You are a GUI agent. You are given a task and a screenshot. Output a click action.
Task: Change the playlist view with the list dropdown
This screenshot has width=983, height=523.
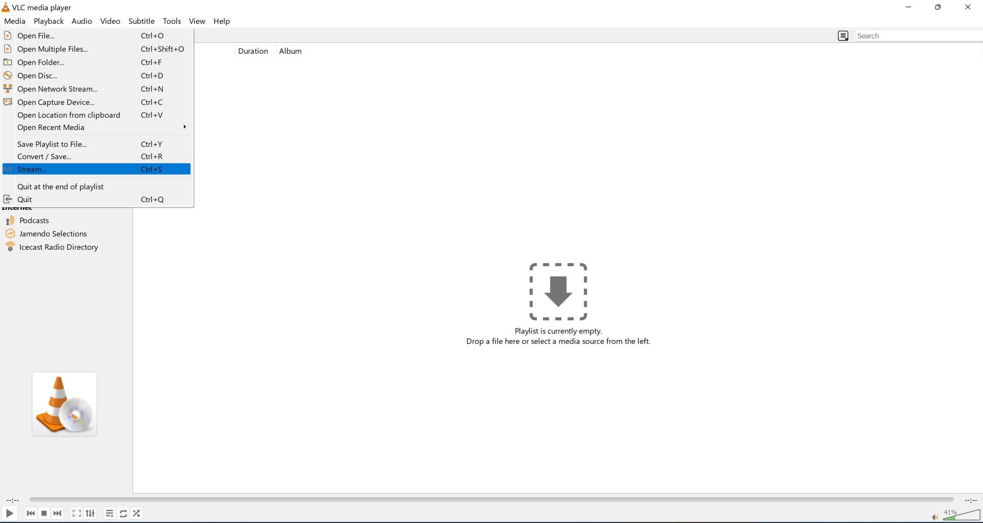[x=843, y=35]
